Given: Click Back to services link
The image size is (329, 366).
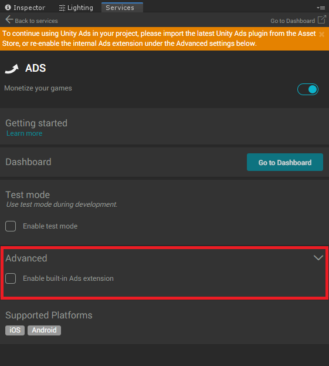Looking at the screenshot, I should click(x=36, y=21).
